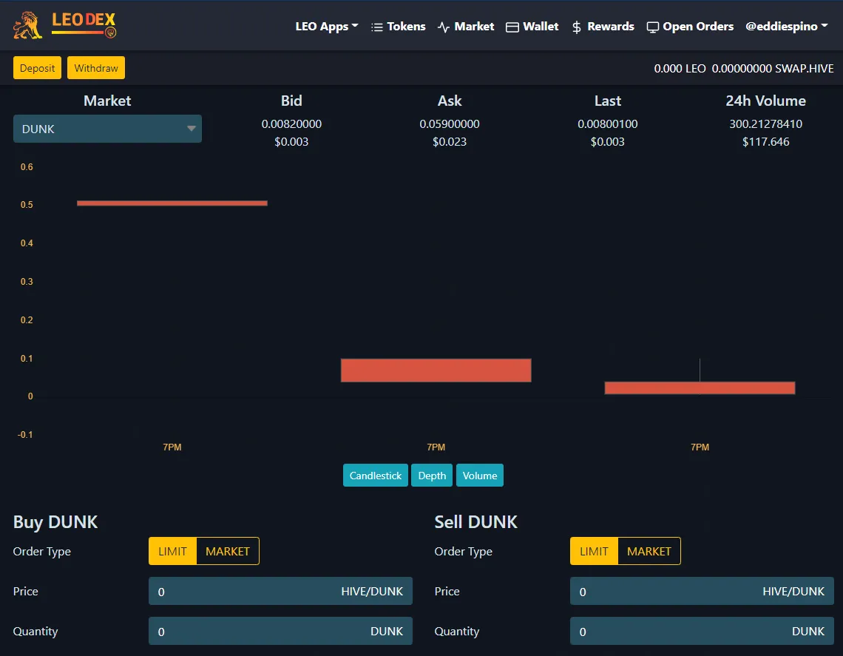Open the @eddiespino account dropdown
The image size is (843, 656).
[787, 27]
